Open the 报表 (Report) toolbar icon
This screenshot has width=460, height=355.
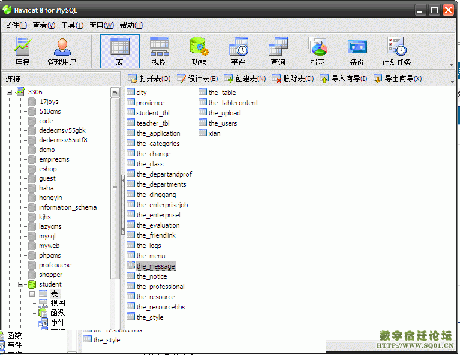[x=317, y=51]
